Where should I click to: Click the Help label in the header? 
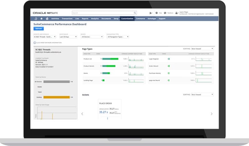(160, 13)
